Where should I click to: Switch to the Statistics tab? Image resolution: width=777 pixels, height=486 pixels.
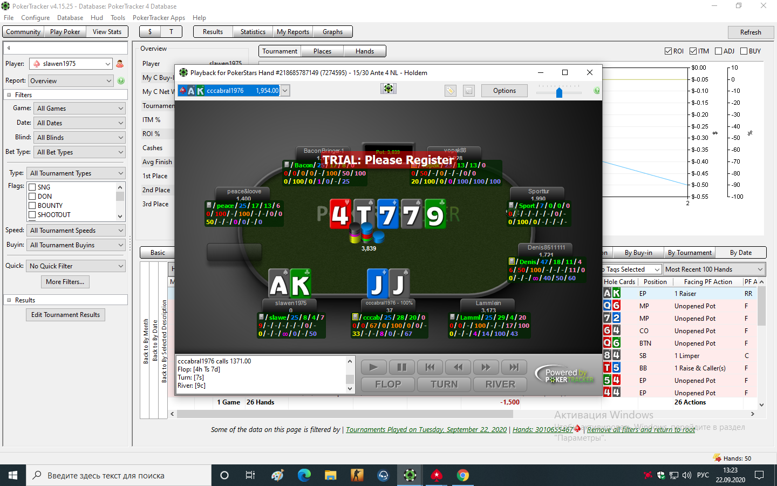253,32
